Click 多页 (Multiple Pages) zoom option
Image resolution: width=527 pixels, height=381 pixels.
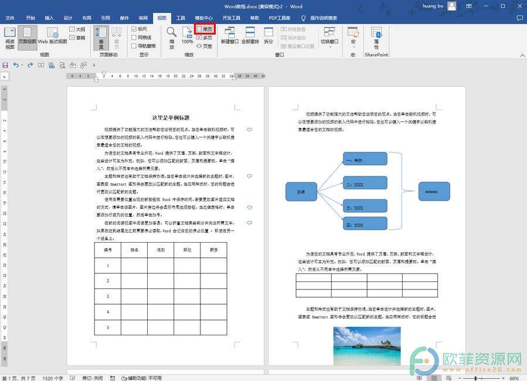point(205,38)
